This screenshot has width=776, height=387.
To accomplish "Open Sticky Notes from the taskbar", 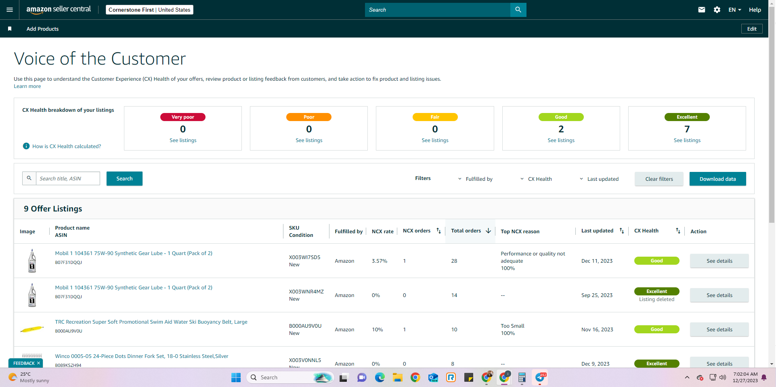I will coord(469,377).
